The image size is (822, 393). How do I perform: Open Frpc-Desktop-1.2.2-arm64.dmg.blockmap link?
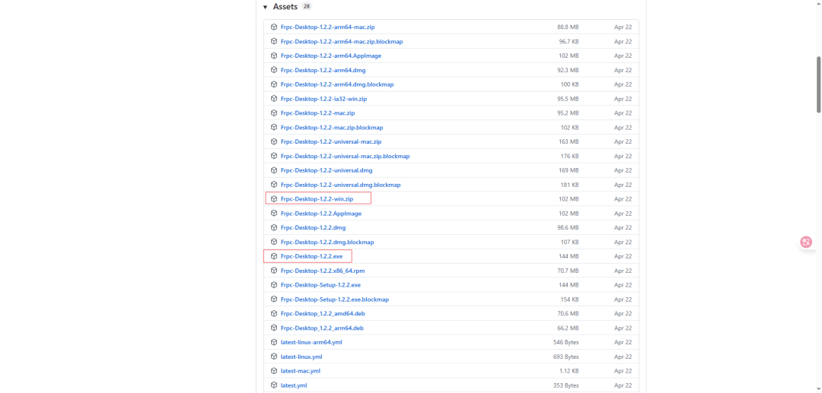(337, 84)
